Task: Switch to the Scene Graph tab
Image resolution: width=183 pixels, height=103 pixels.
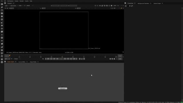Action: coord(157,3)
